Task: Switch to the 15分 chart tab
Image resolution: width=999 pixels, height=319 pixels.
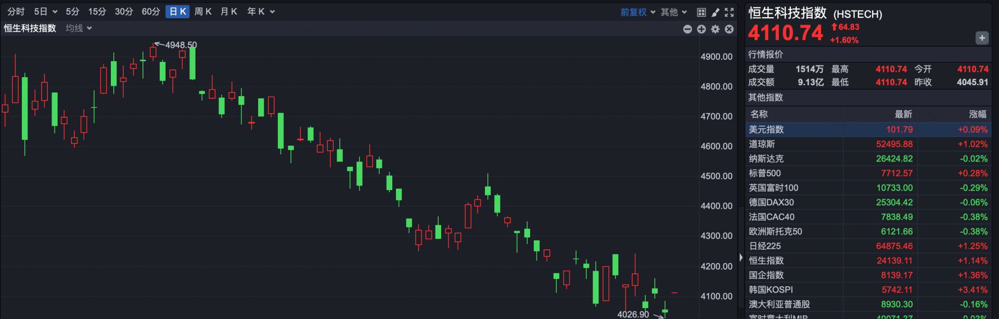Action: [x=97, y=11]
